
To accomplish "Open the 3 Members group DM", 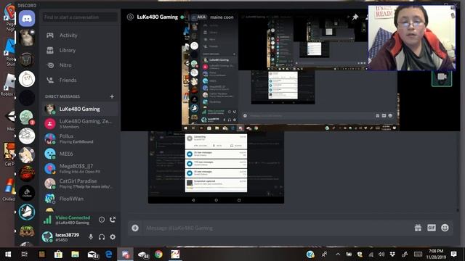I will tap(79, 124).
